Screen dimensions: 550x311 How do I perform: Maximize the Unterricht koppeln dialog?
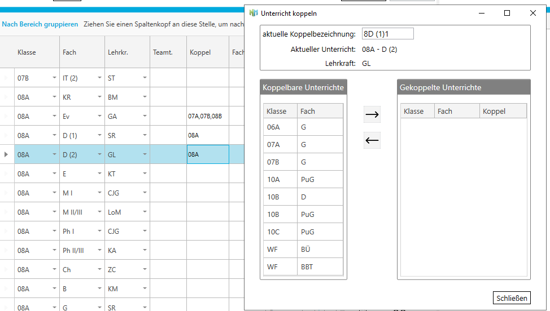tap(507, 13)
